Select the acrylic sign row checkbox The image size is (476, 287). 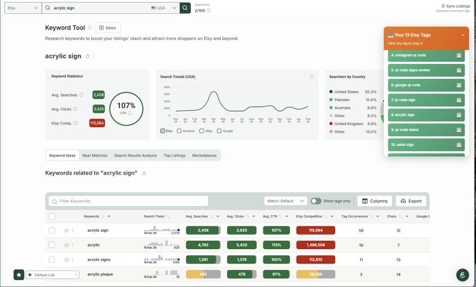click(52, 230)
